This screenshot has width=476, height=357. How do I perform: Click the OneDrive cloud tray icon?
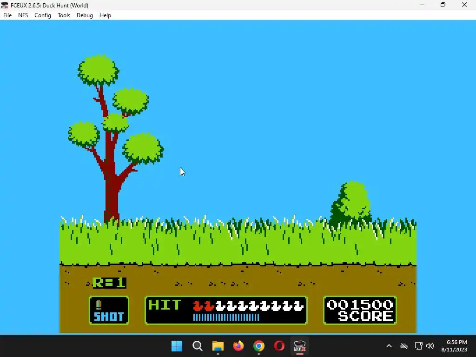(404, 346)
